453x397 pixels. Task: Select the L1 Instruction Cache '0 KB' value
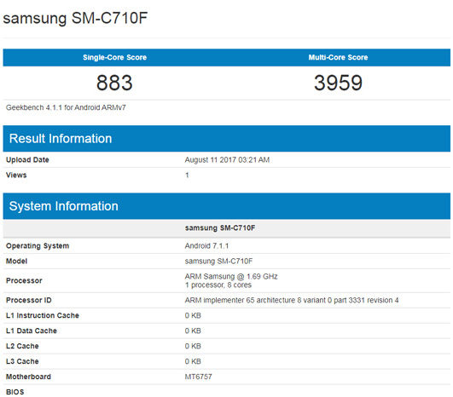[x=193, y=315]
